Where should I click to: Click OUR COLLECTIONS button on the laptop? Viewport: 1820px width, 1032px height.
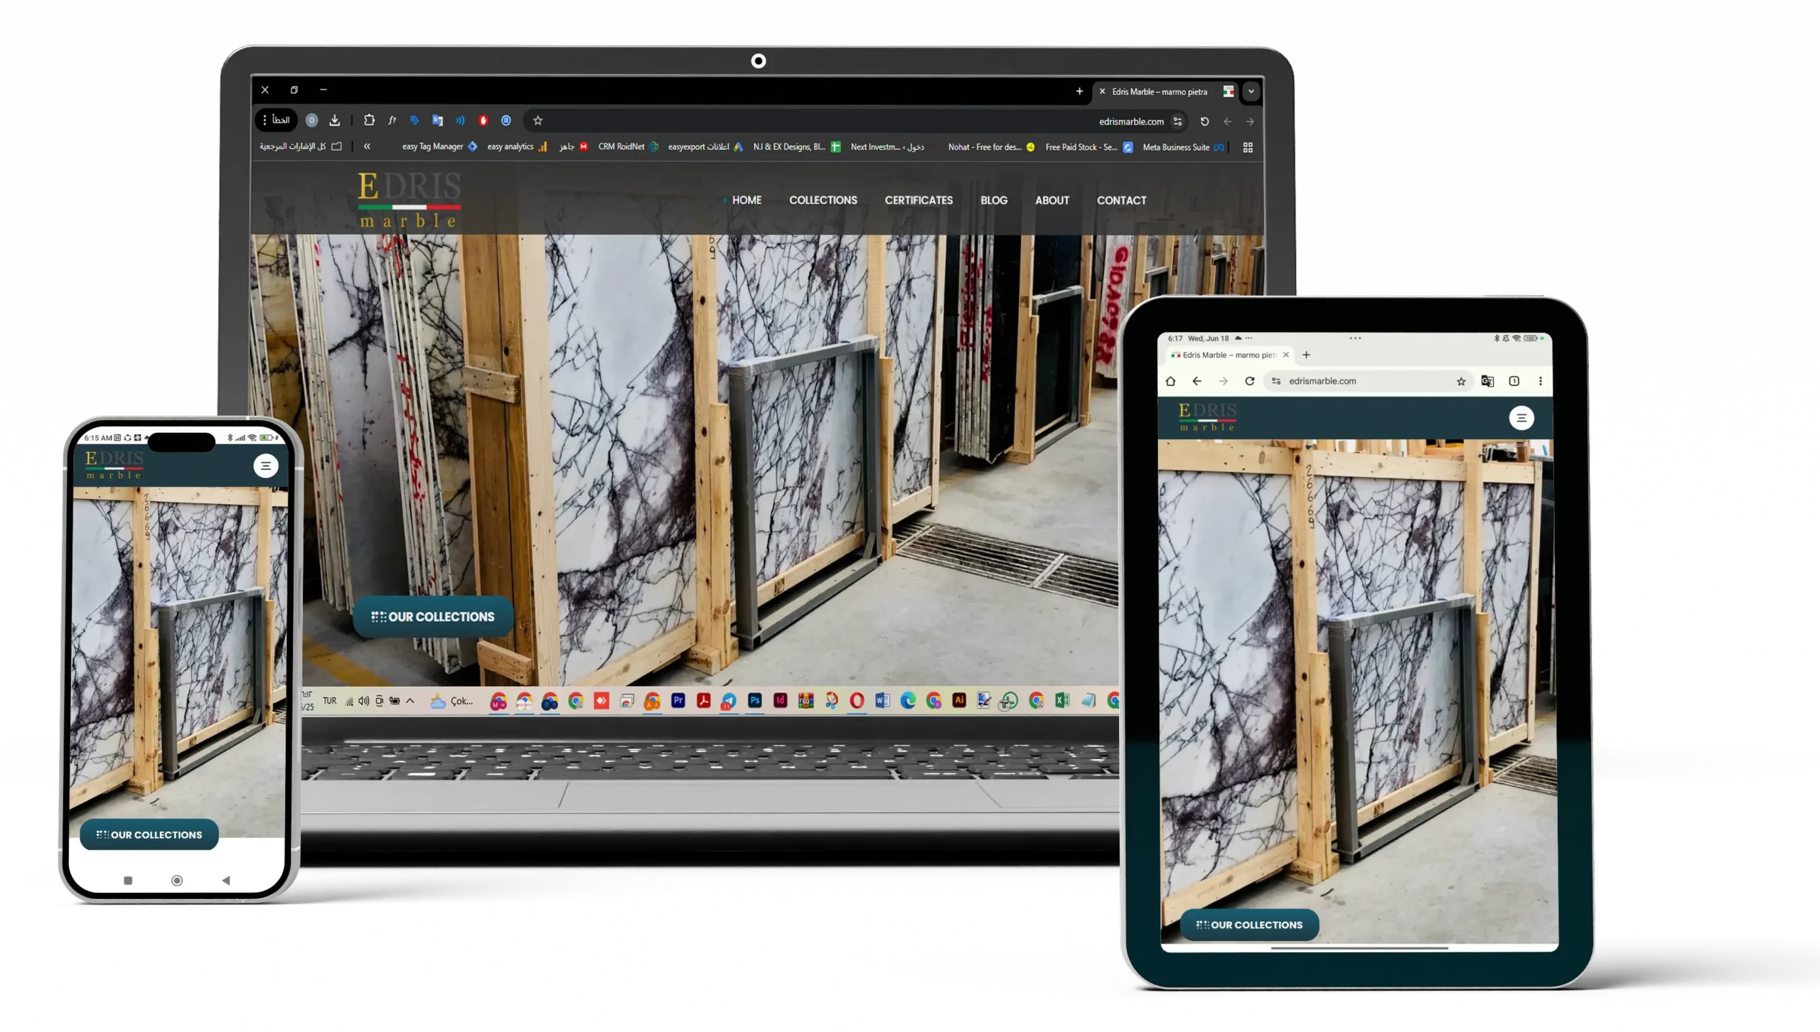[x=433, y=617]
